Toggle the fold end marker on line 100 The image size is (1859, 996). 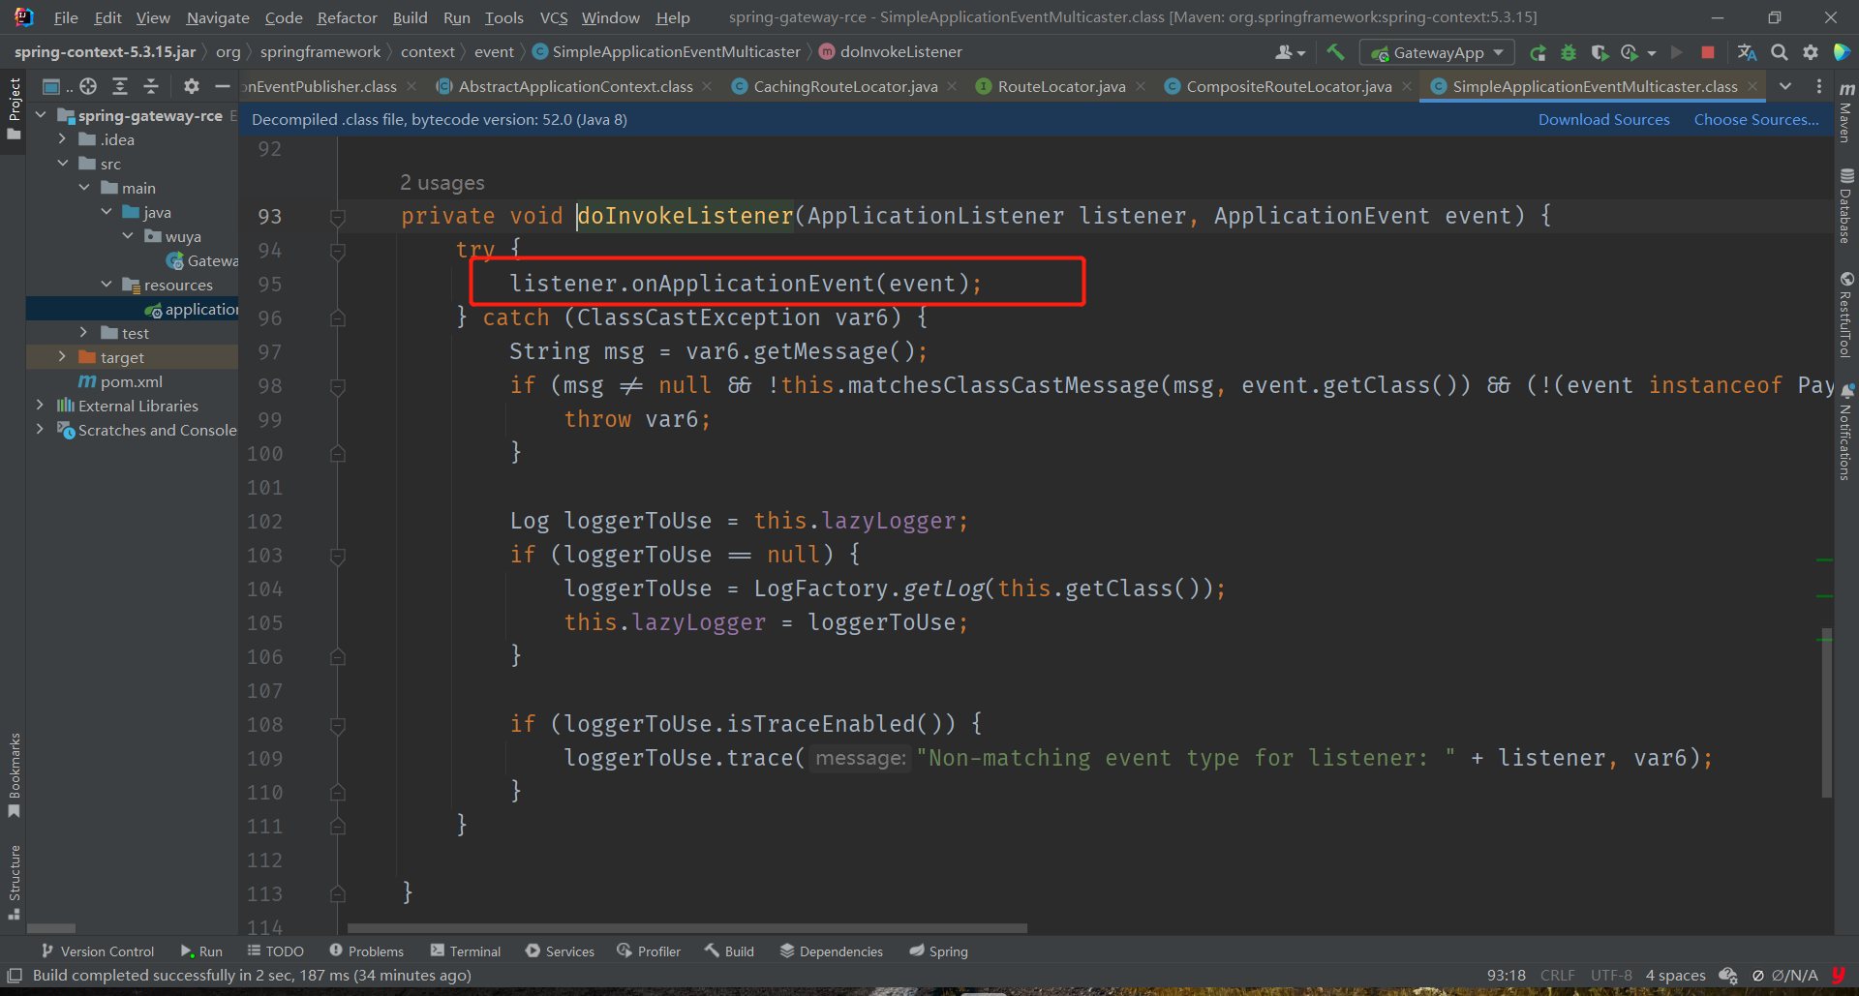[x=338, y=453]
